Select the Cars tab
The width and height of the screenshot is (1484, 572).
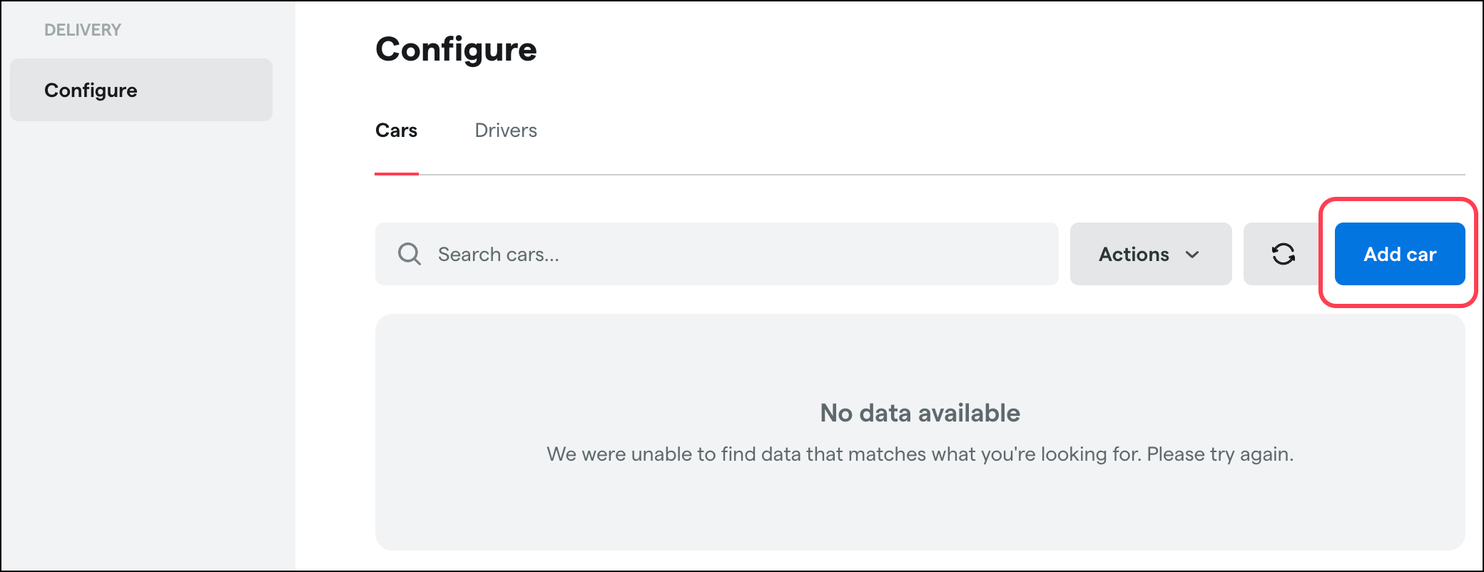396,131
